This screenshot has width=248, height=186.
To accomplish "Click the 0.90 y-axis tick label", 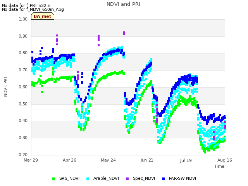I will coord(23,36).
